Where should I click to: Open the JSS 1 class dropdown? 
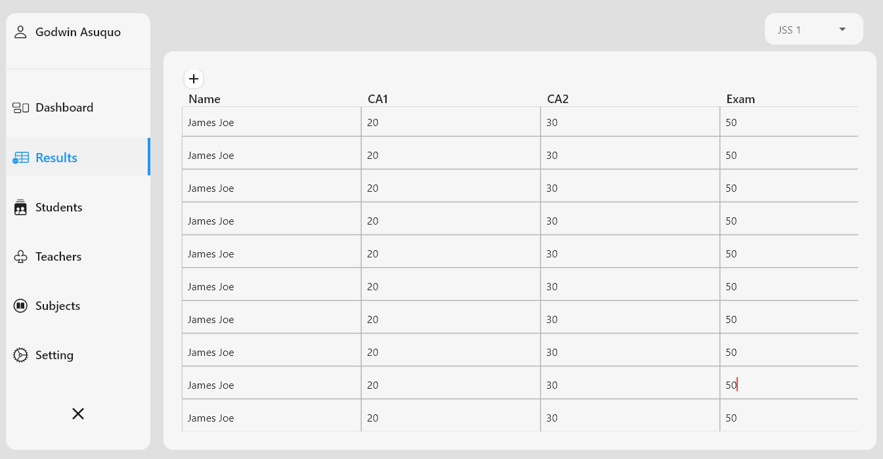(813, 29)
